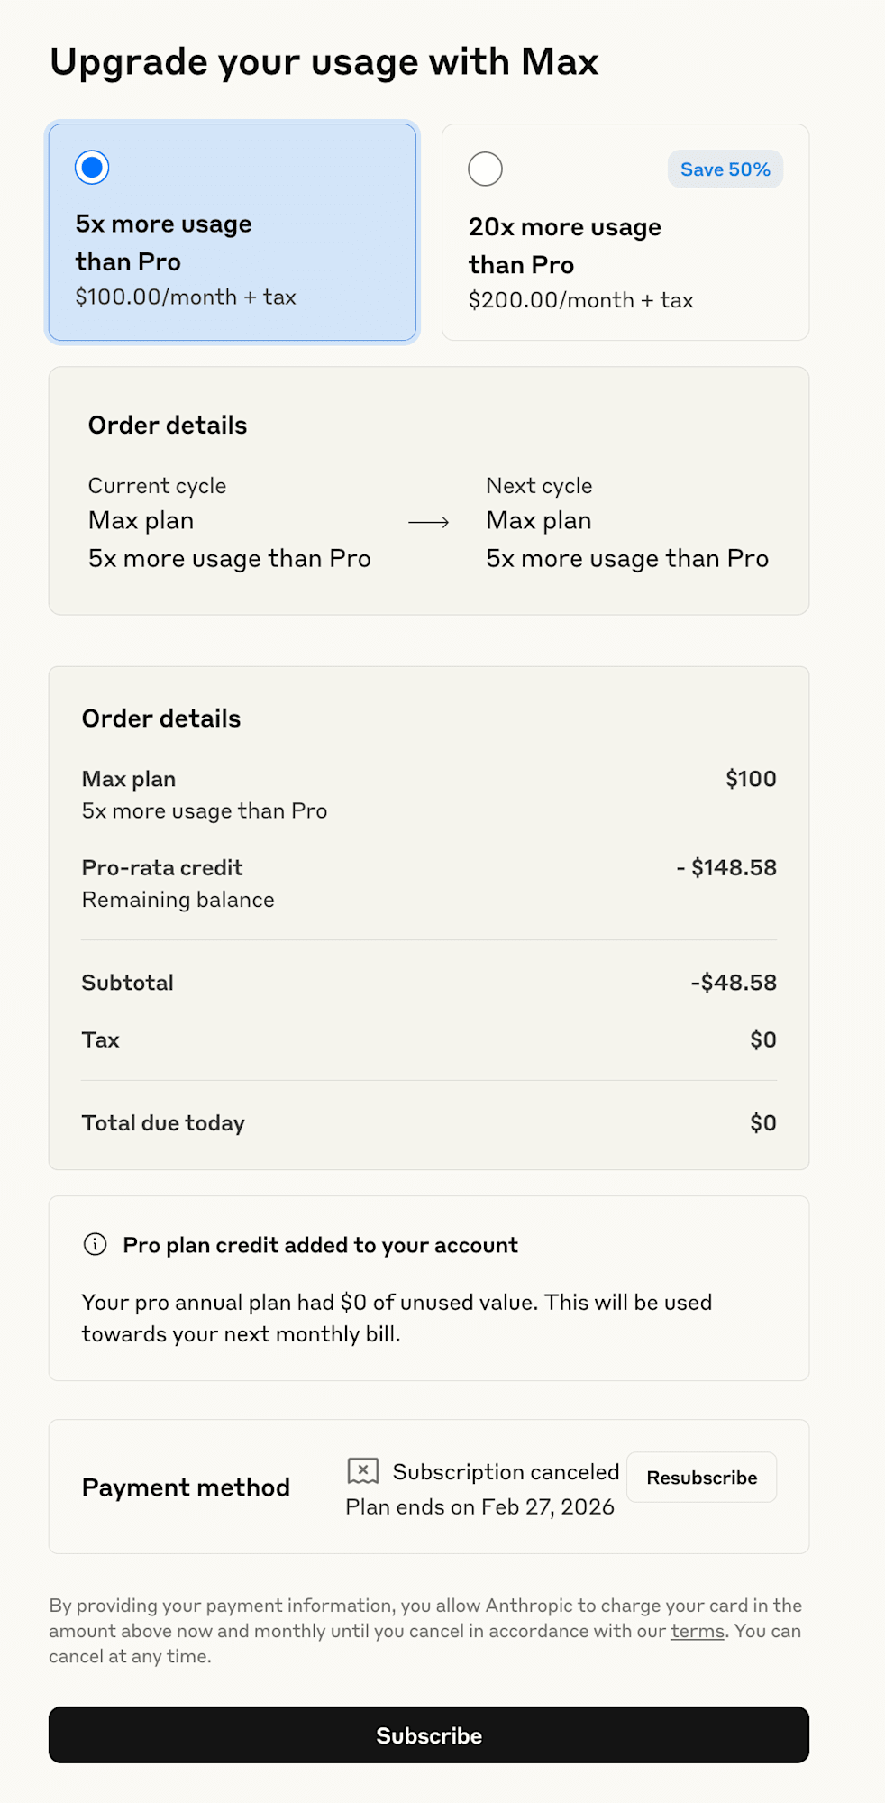
Task: Select the 20x more usage radio button
Action: [x=485, y=169]
